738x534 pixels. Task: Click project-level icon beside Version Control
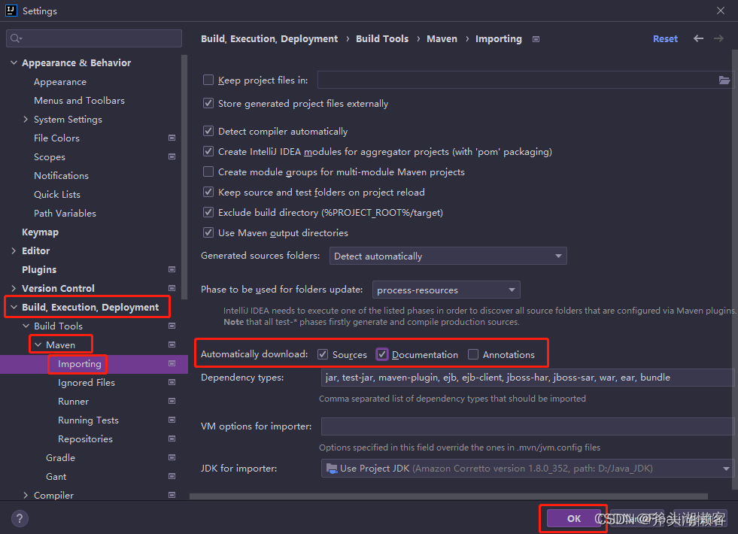[x=172, y=288]
